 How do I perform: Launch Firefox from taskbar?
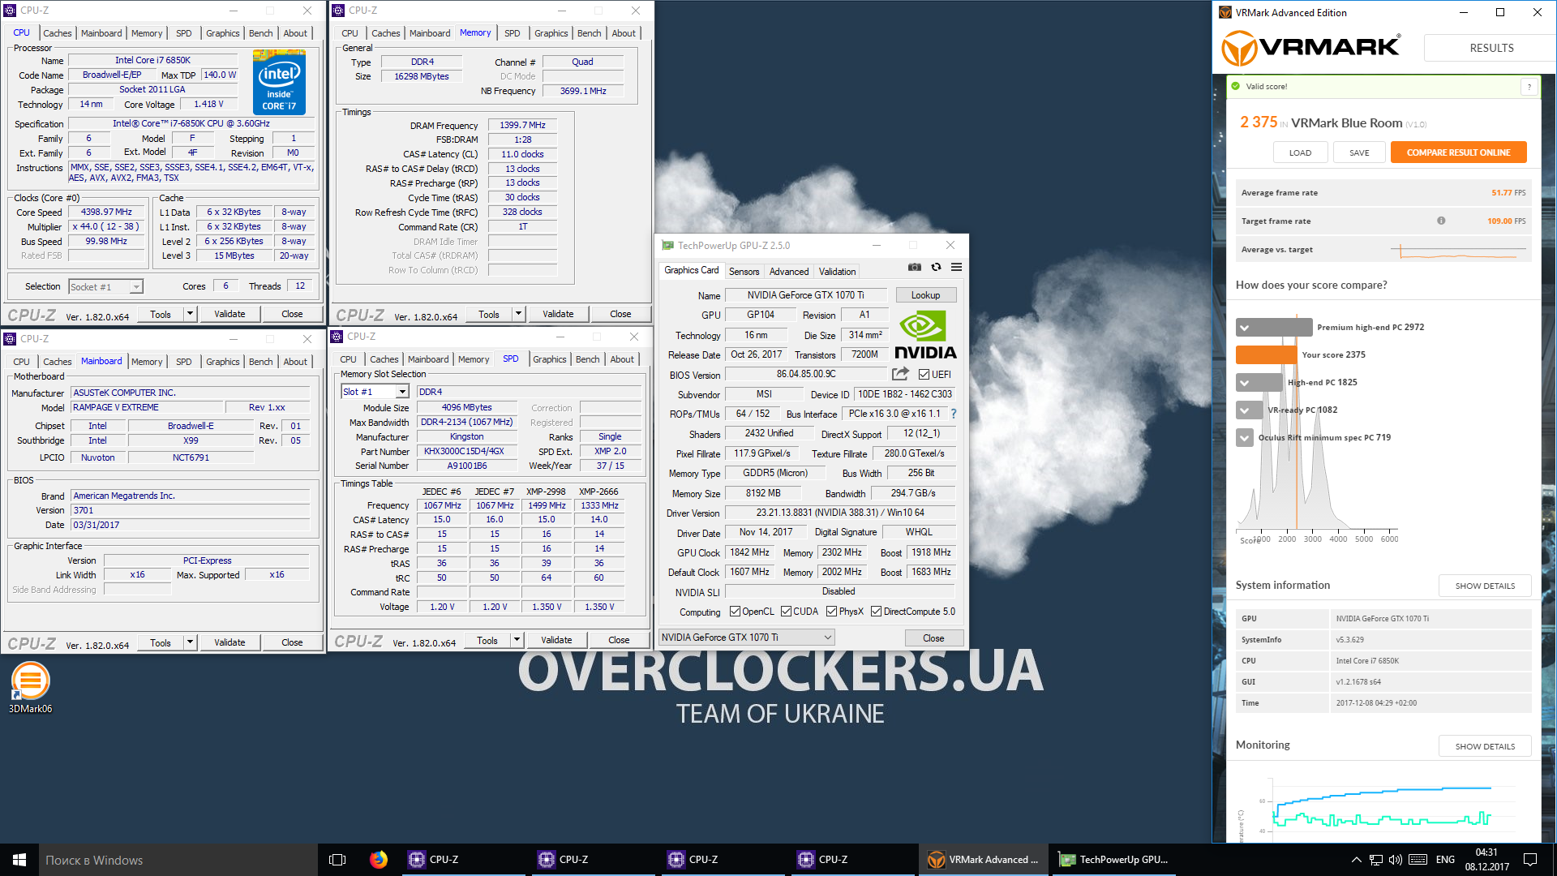tap(379, 860)
